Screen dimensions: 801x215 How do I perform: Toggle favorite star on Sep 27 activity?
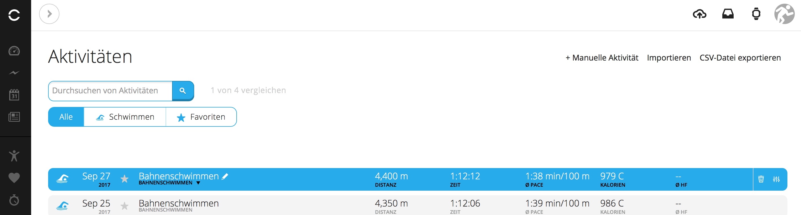click(124, 179)
